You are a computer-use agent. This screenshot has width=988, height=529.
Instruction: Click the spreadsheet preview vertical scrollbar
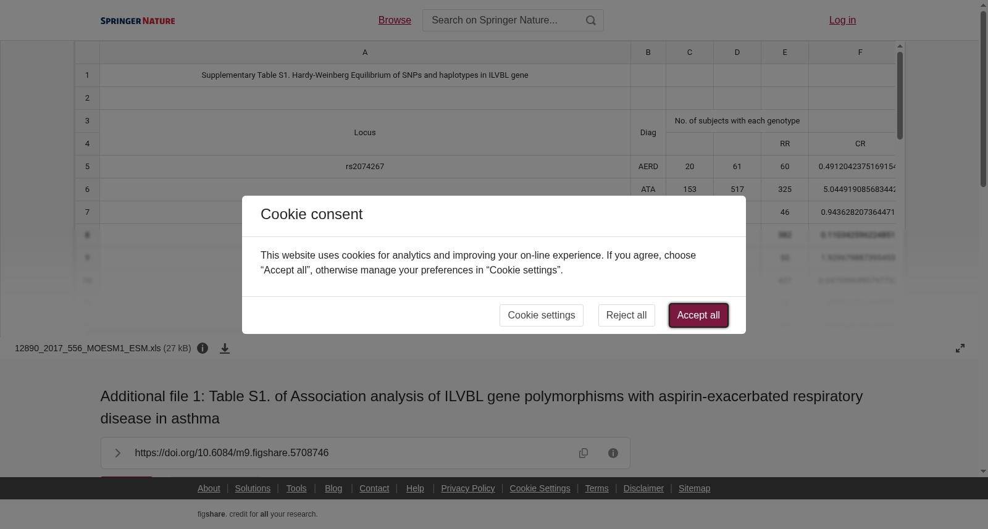pyautogui.click(x=900, y=96)
